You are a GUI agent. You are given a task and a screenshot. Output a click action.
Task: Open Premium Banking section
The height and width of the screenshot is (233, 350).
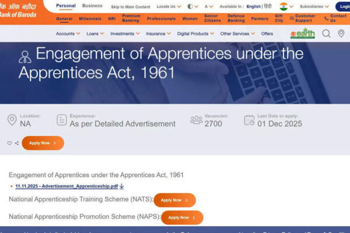point(131,18)
